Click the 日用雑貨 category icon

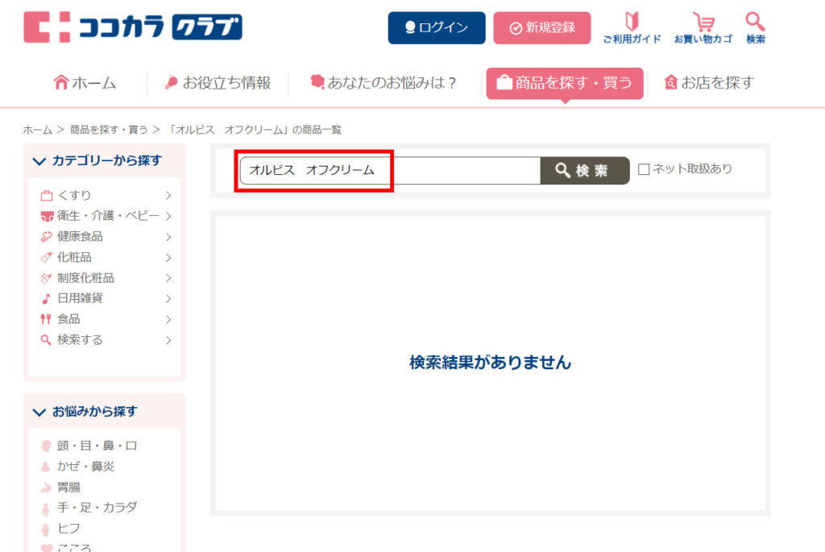coord(46,298)
